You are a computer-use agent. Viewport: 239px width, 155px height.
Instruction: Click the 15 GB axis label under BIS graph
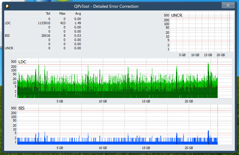[x=146, y=148]
